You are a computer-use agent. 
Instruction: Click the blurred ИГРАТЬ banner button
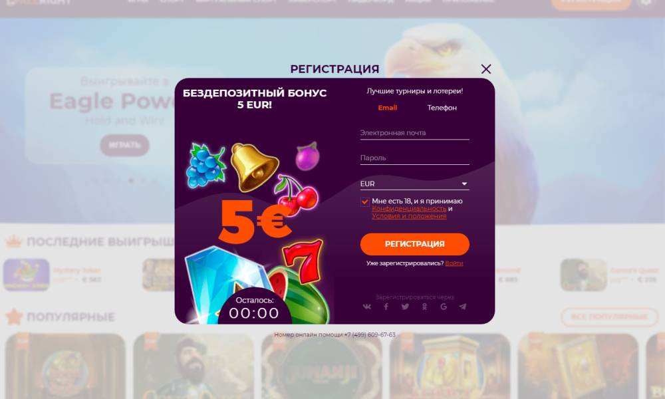(125, 145)
